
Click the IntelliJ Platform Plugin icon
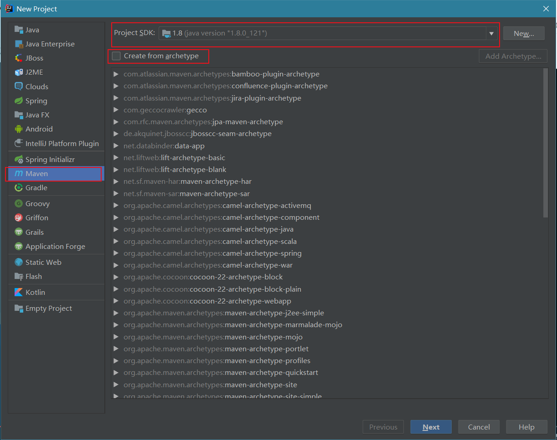pyautogui.click(x=19, y=143)
